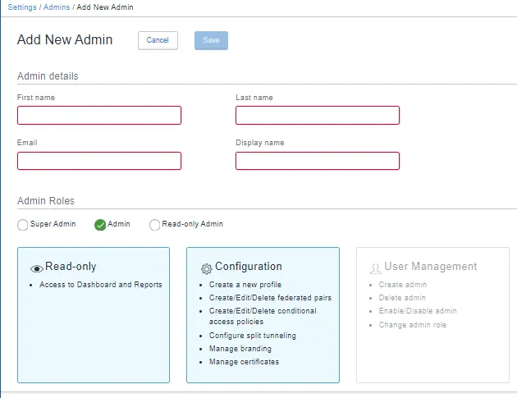This screenshot has height=398, width=517.
Task: Click the 'Admin details' section header
Action: tap(48, 76)
